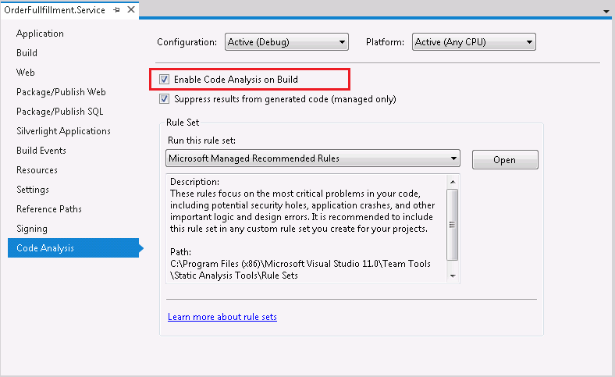
Task: Click description scrollbar up arrow
Action: pos(453,182)
